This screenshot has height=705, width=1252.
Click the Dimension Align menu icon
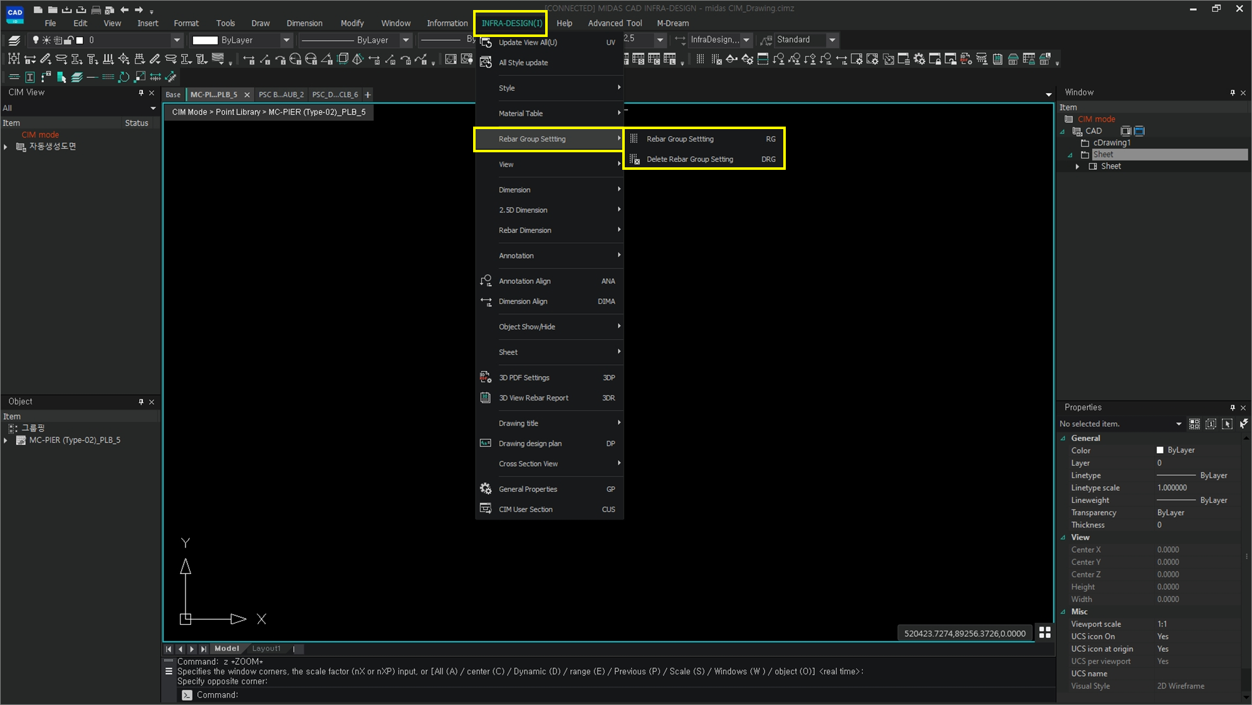click(486, 301)
